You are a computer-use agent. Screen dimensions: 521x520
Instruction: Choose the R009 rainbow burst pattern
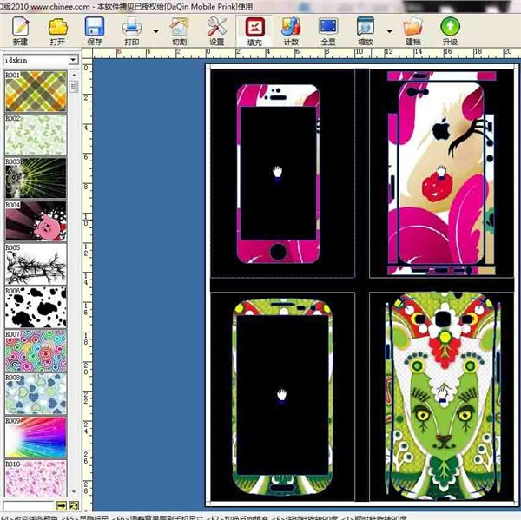36,437
